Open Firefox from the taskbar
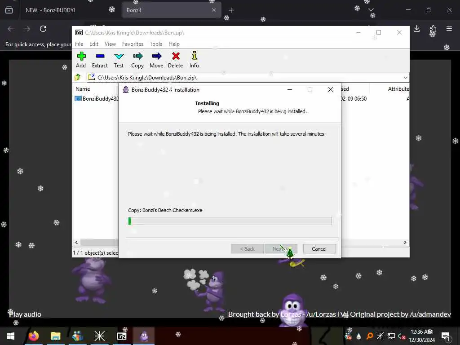The width and height of the screenshot is (460, 345). coord(33,336)
